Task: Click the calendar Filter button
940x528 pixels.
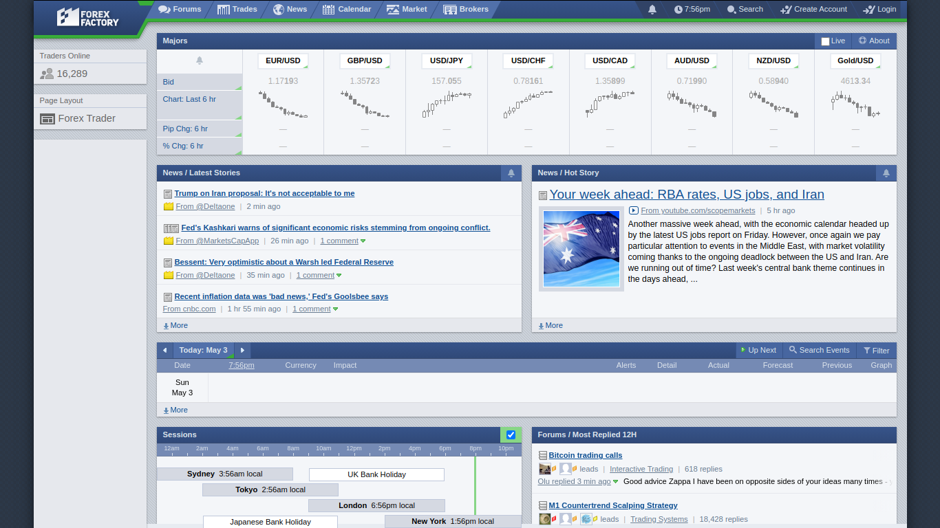Action: click(x=877, y=351)
